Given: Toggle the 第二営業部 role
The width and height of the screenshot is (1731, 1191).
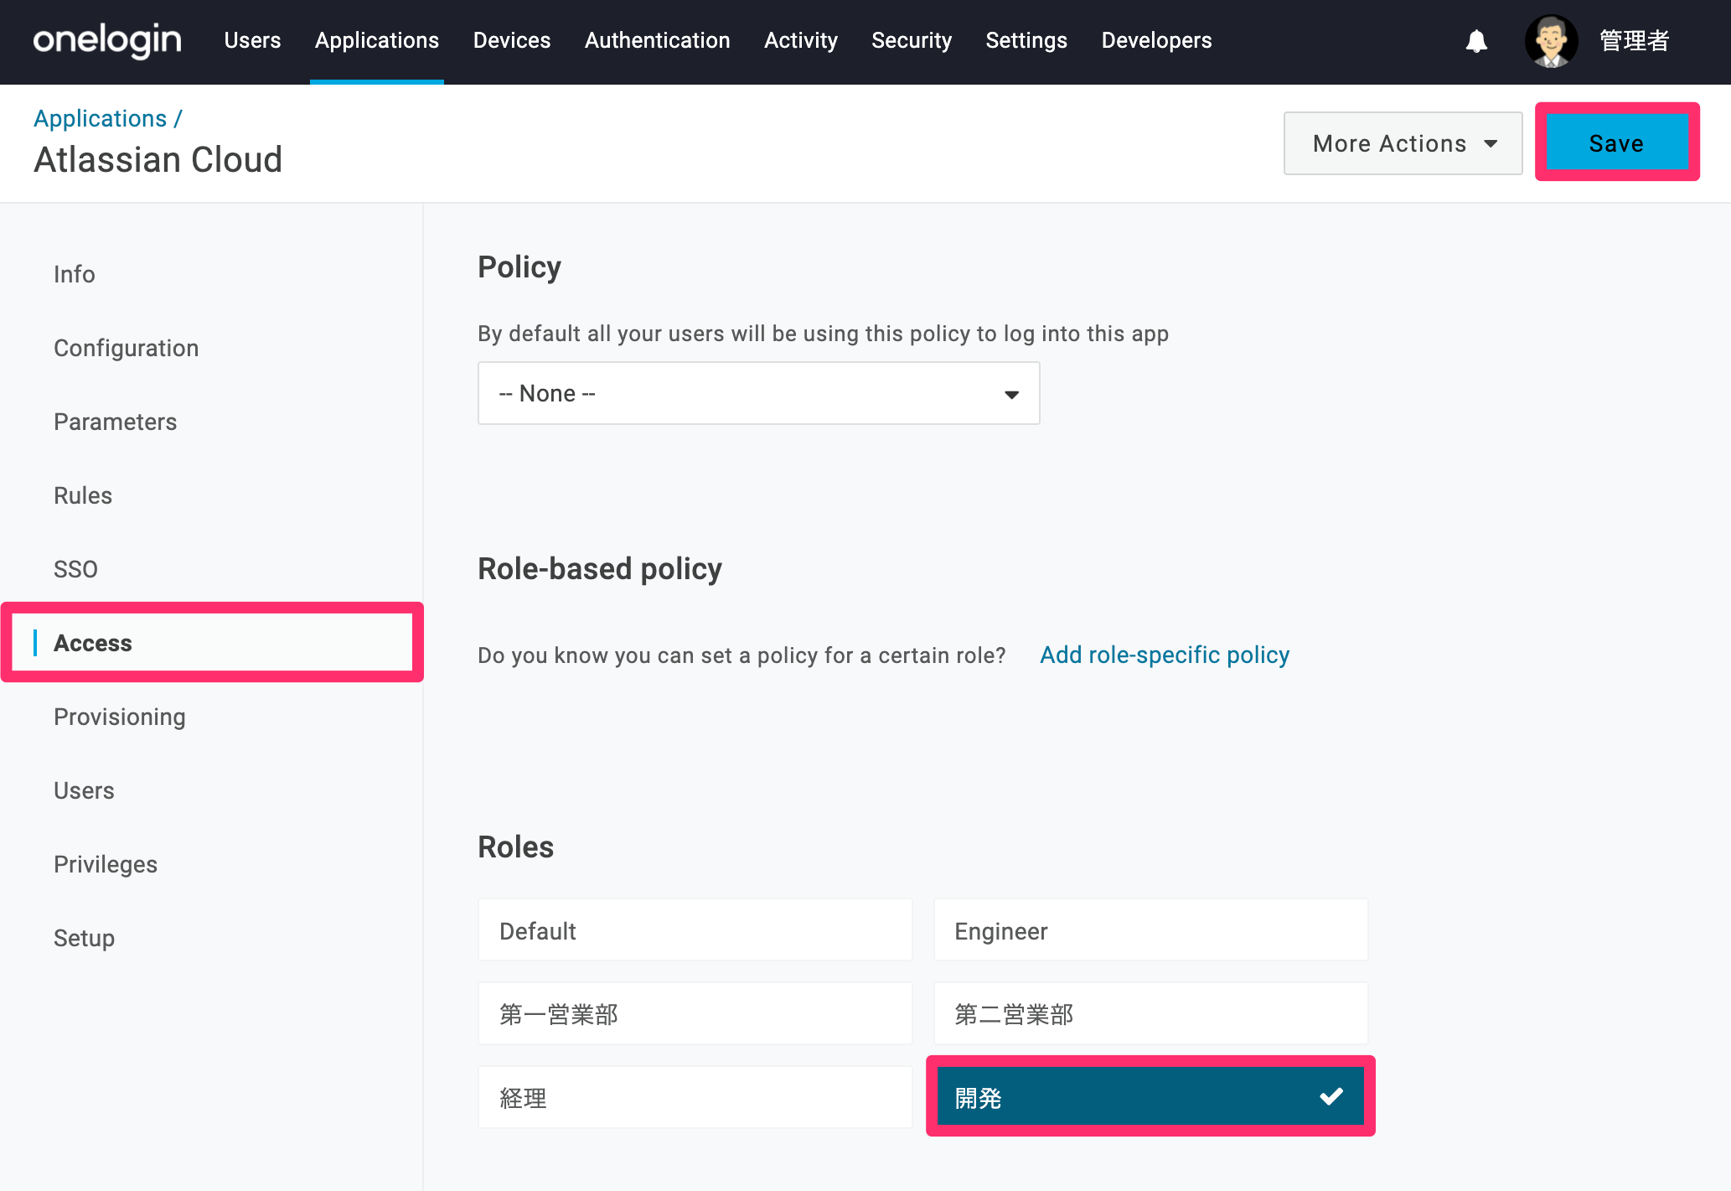Looking at the screenshot, I should pos(1150,1014).
